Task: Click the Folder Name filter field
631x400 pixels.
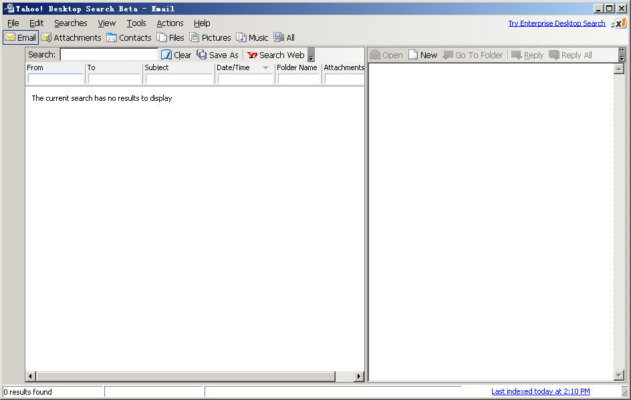Action: pos(299,79)
